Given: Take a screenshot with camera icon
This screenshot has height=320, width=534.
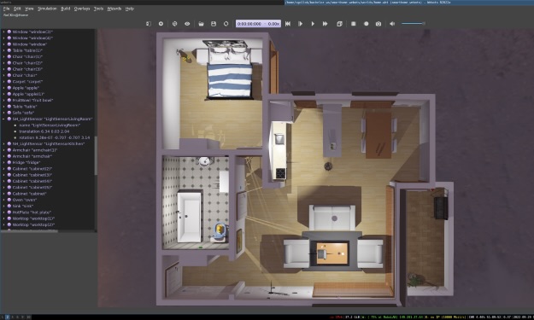Looking at the screenshot, I should tap(378, 24).
